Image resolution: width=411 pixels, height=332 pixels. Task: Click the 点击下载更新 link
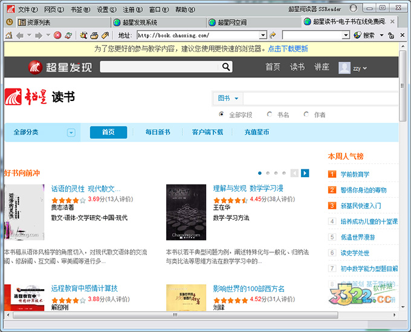coord(288,48)
